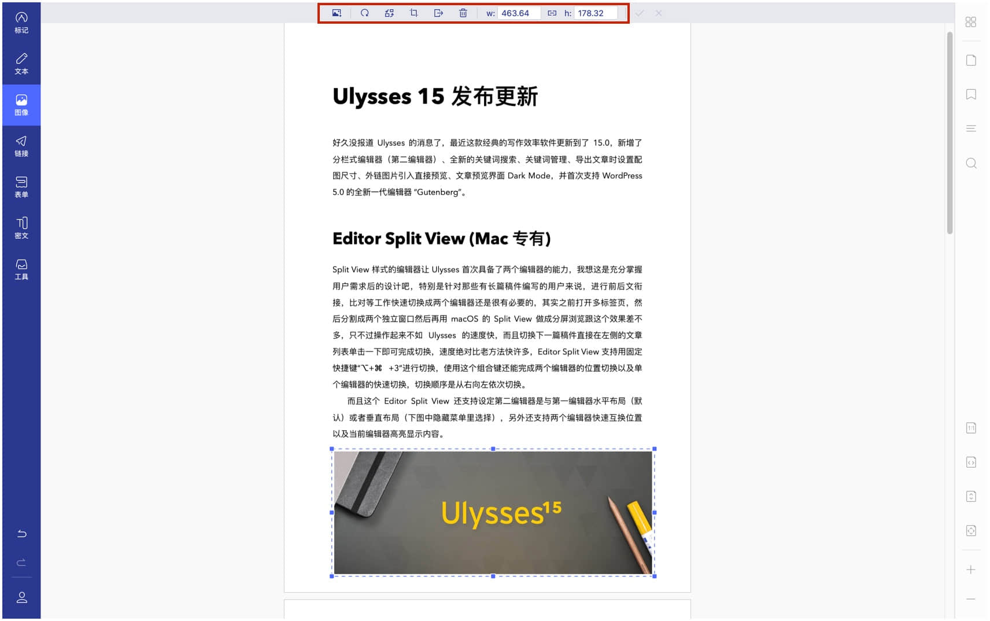Select the crop image tool
Image resolution: width=990 pixels, height=621 pixels.
tap(413, 13)
